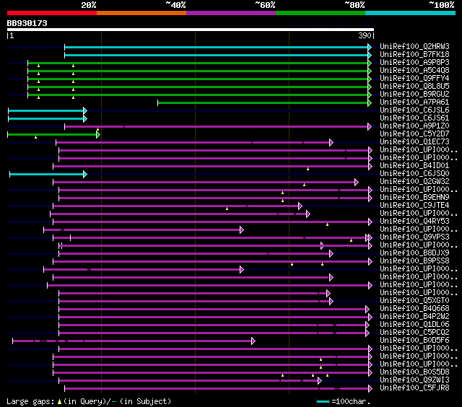
Task: Open the UniRef100_Q9FFY4 hit label
Action: click(x=414, y=79)
